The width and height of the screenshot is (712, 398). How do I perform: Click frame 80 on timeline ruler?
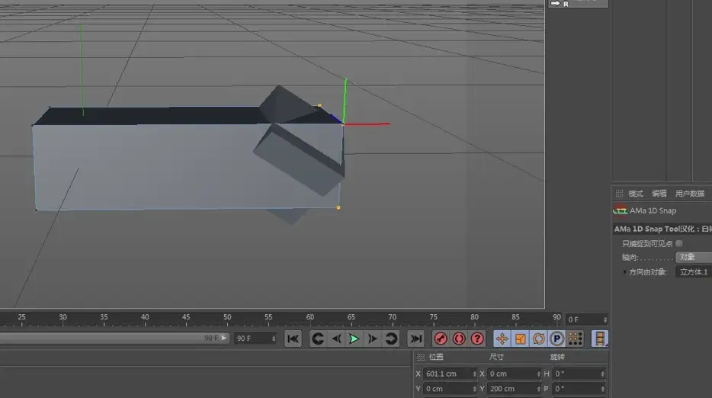pyautogui.click(x=474, y=317)
